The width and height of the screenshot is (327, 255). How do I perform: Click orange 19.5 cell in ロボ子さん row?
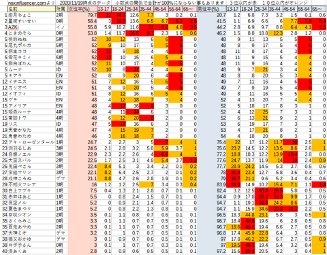(x=234, y=245)
